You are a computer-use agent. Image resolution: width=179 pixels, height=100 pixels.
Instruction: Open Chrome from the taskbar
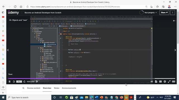tap(116, 97)
